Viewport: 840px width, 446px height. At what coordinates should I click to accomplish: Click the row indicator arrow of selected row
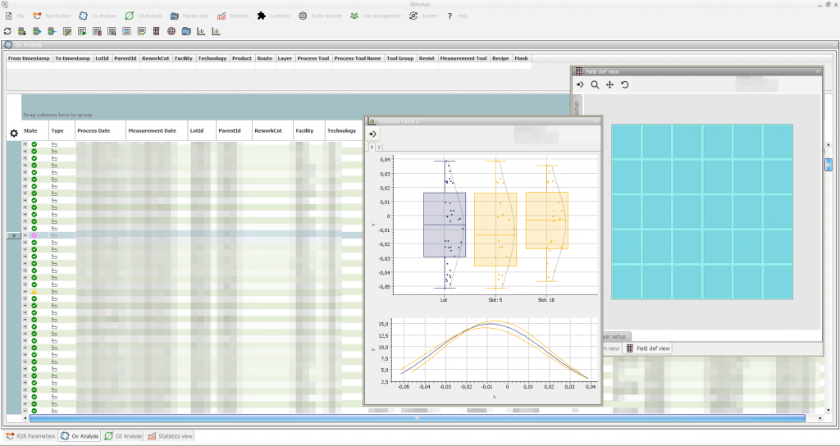click(13, 235)
